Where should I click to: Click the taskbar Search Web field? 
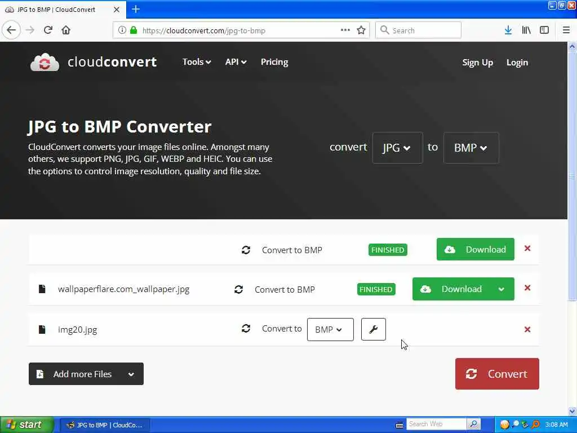pyautogui.click(x=436, y=424)
